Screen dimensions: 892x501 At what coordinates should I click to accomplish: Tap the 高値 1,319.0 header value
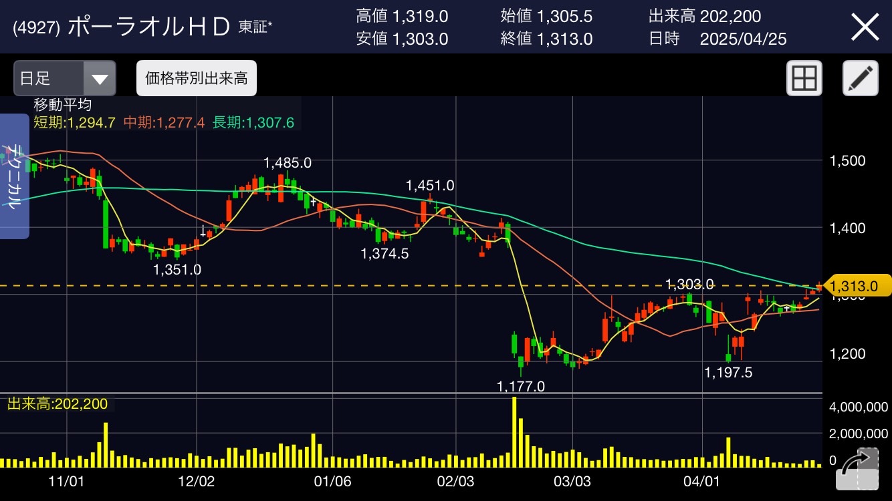[402, 16]
